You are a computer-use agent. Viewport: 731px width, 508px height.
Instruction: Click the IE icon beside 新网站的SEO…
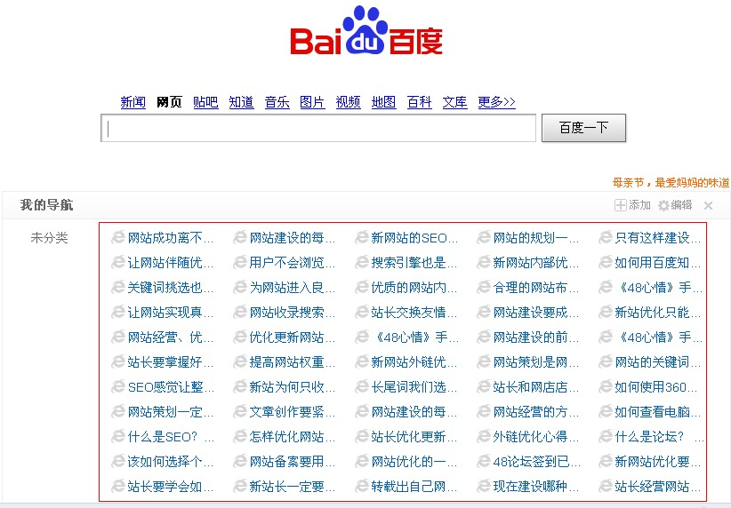(x=362, y=237)
